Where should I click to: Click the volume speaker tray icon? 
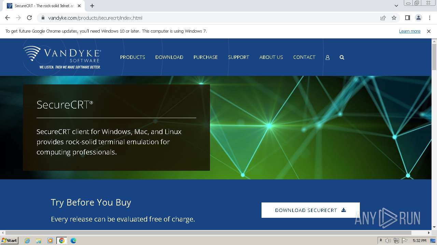point(388,241)
